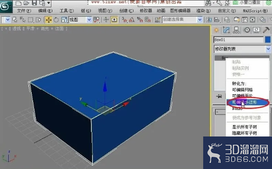Select the Select Object tool
The image size is (272, 169).
(15, 20)
